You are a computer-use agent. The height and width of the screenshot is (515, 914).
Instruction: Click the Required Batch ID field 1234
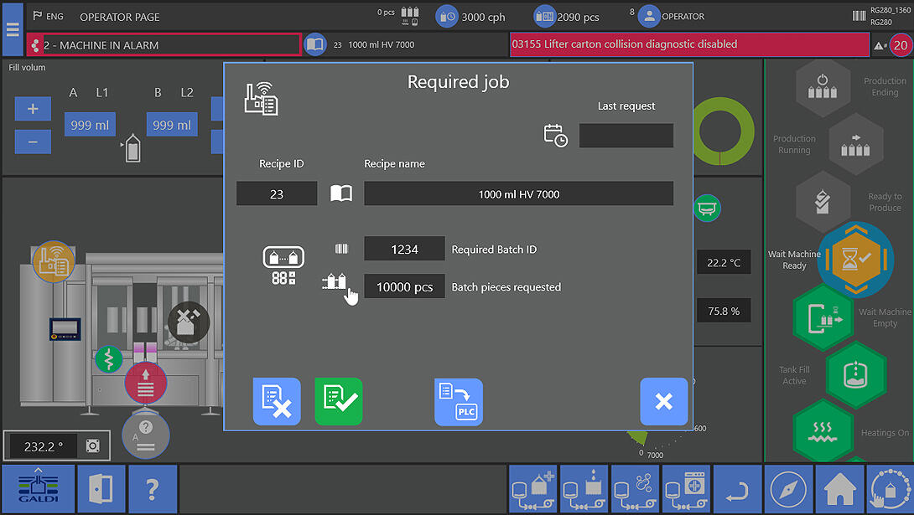404,249
